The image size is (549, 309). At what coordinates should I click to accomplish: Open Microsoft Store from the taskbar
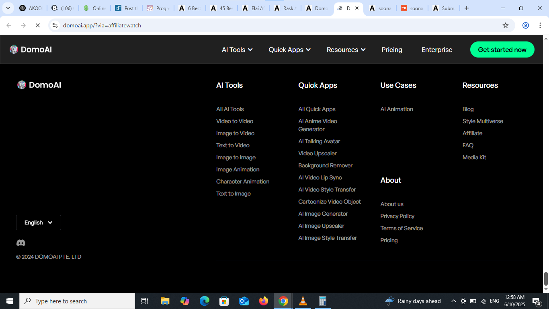224,301
